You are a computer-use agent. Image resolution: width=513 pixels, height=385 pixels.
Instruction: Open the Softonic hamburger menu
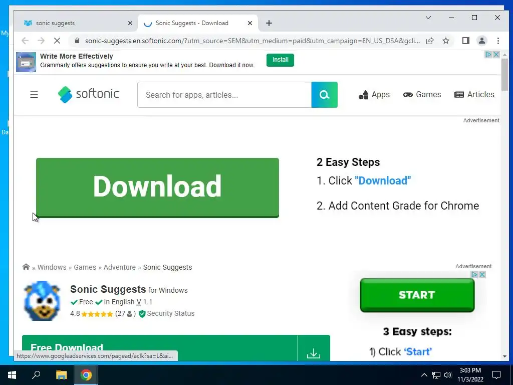point(34,95)
